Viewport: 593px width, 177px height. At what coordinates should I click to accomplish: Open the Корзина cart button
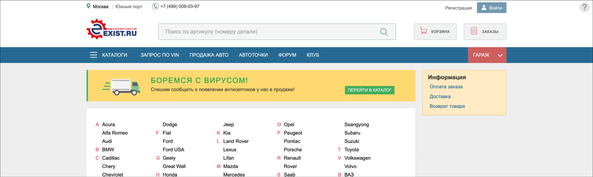tap(435, 32)
